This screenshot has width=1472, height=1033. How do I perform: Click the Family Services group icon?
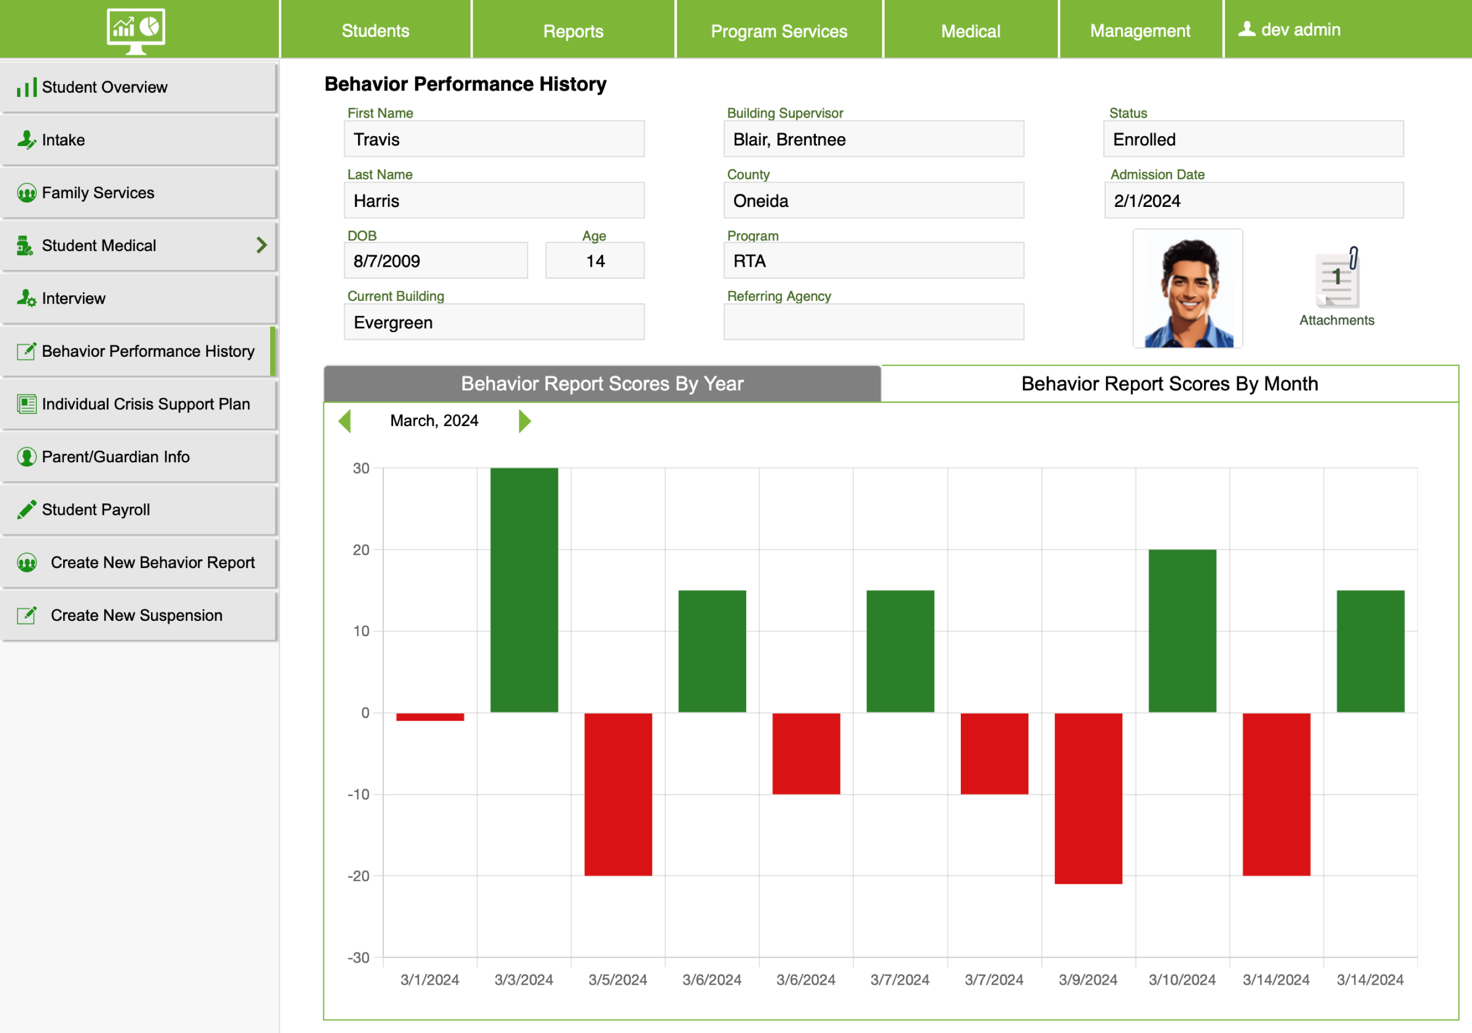(26, 193)
